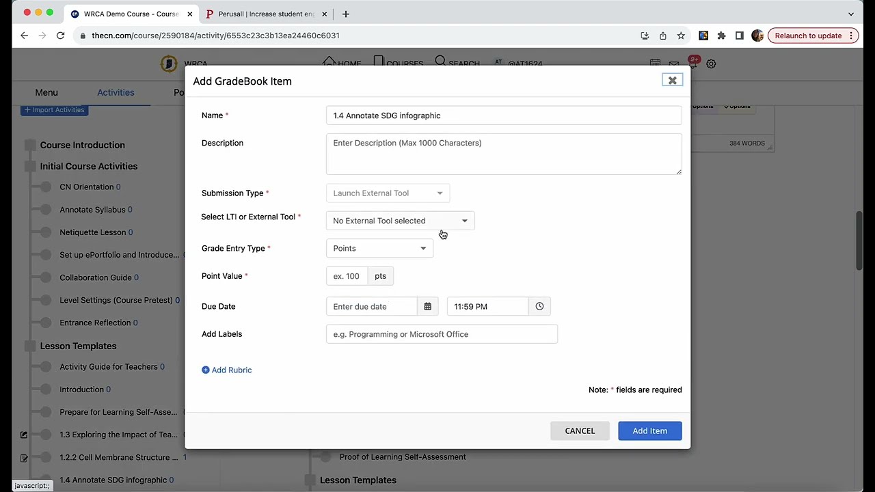This screenshot has width=875, height=492.
Task: Open the due date calendar picker
Action: click(428, 307)
